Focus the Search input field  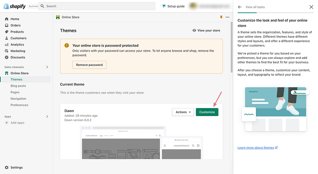click(97, 6)
